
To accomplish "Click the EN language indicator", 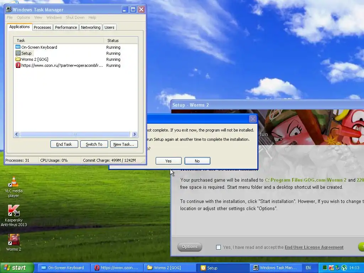I will (308, 268).
